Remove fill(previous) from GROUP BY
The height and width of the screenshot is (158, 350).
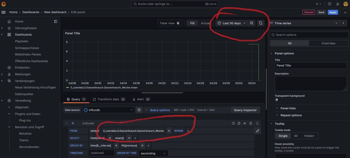[142, 146]
